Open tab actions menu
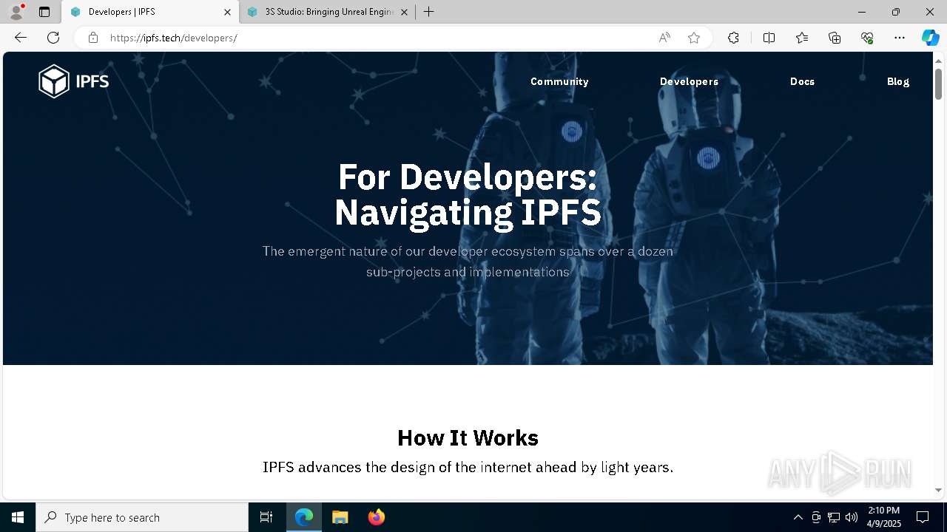947x532 pixels. pos(44,12)
